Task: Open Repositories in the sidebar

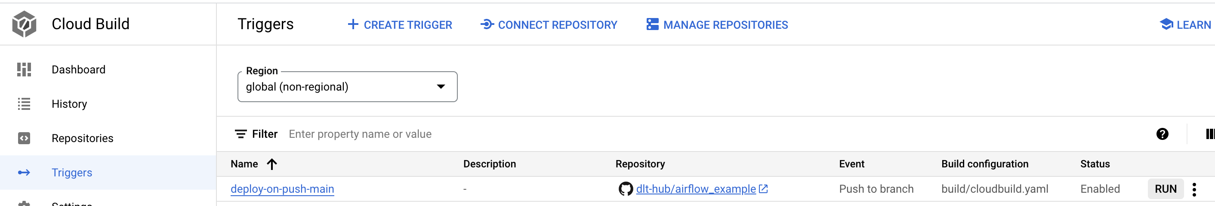Action: click(x=82, y=138)
